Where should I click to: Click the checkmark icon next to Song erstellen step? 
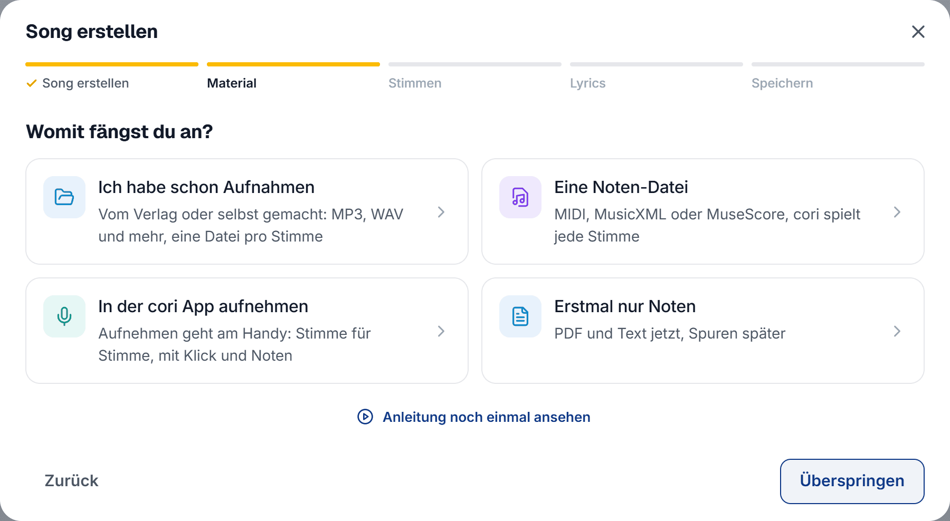(32, 83)
